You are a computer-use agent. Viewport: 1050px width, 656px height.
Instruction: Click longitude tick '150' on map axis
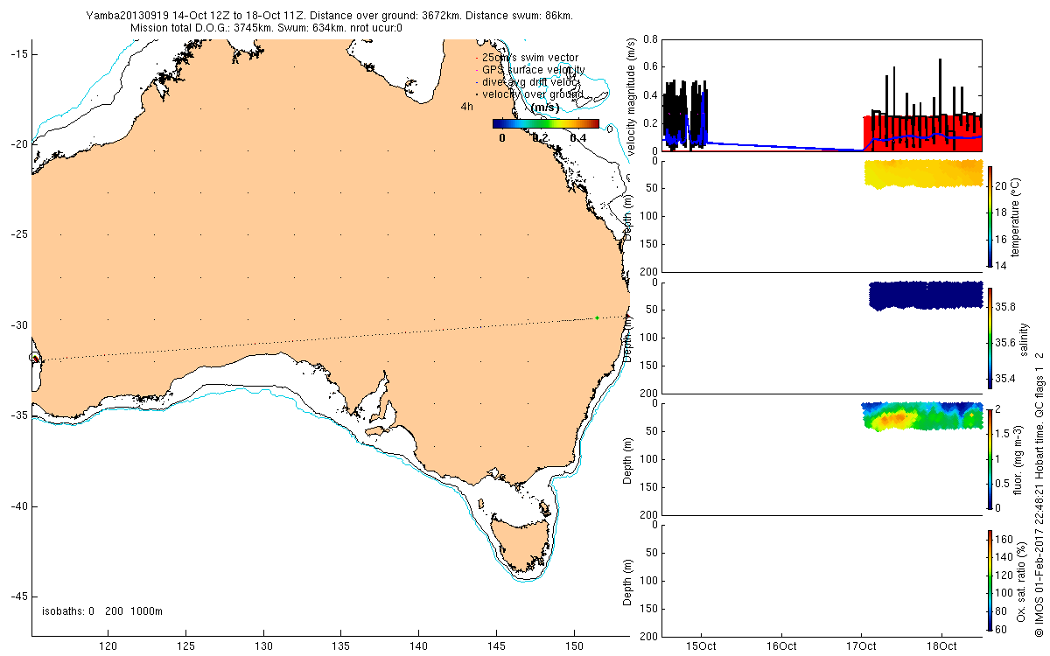[574, 646]
